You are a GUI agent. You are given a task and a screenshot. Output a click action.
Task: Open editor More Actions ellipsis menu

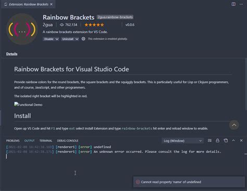coord(241,4)
